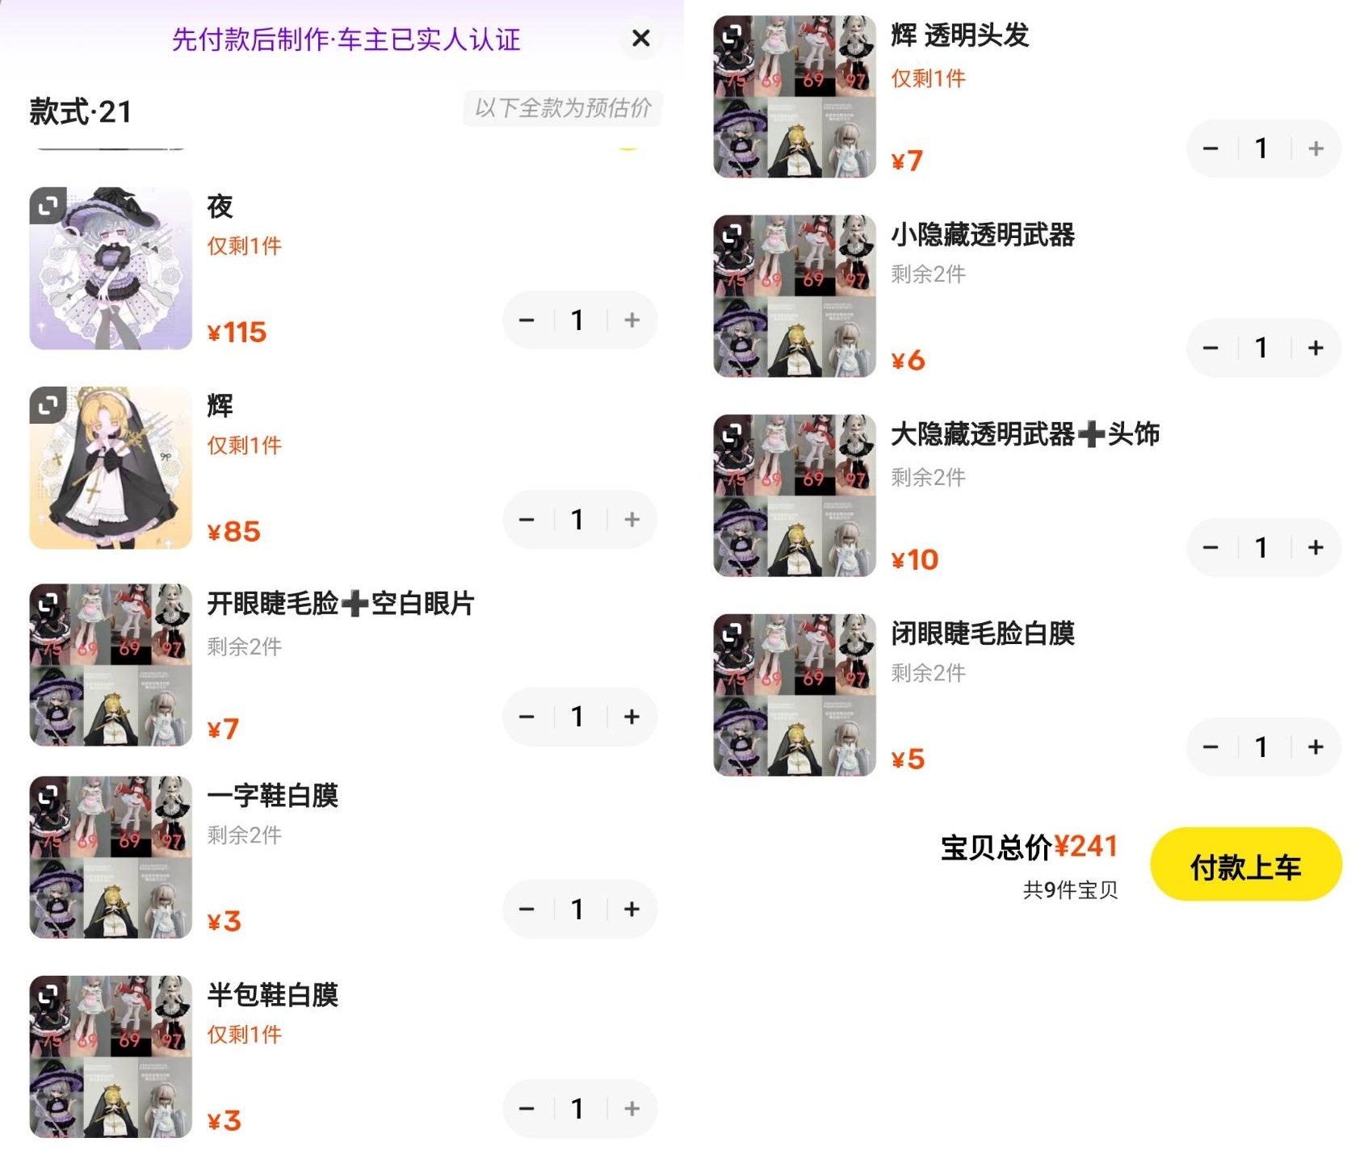Increase quantity of 小隐藏透明武器
Image resolution: width=1368 pixels, height=1163 pixels.
[1316, 348]
